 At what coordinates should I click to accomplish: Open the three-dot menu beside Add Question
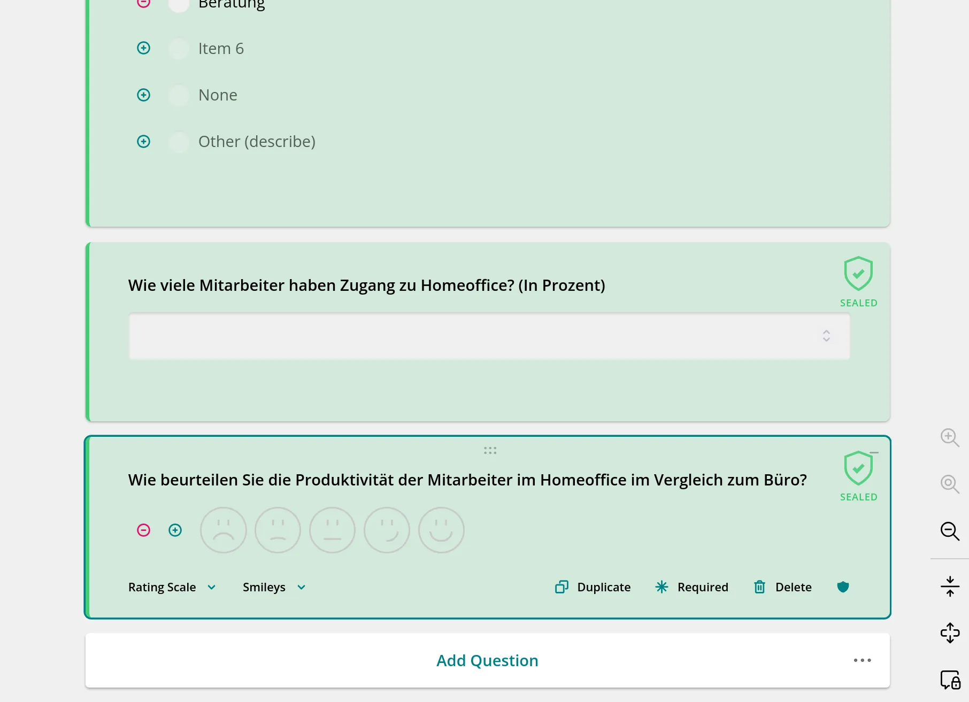(x=862, y=660)
